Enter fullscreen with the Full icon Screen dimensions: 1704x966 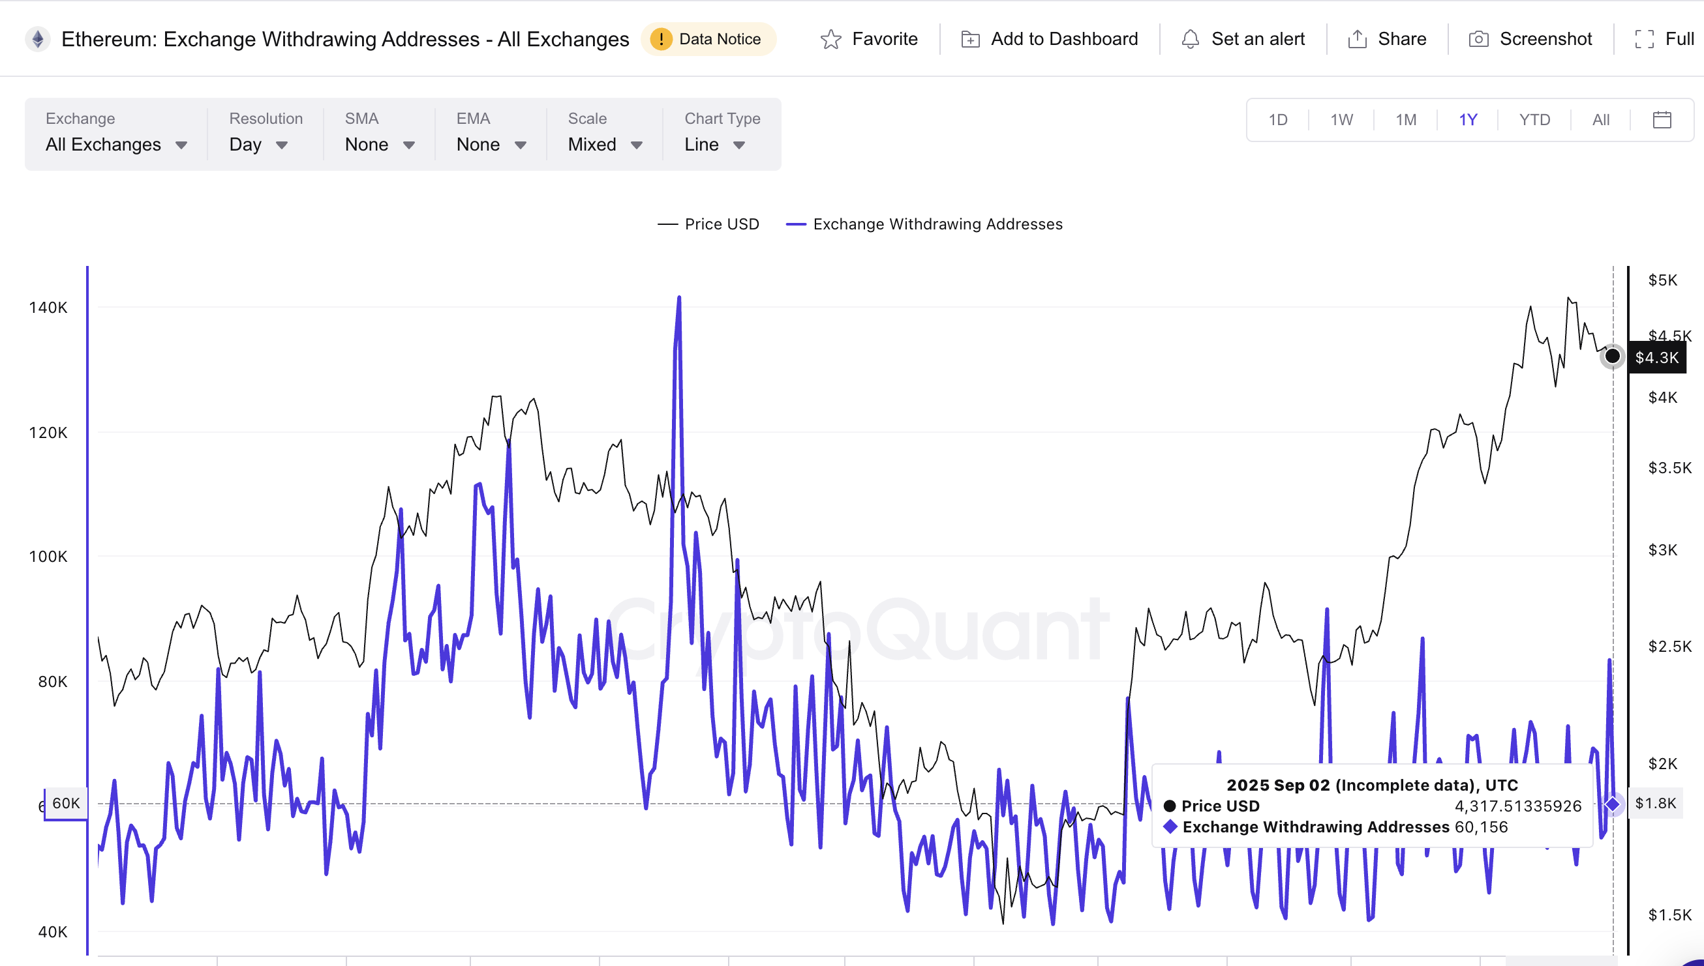[1644, 39]
